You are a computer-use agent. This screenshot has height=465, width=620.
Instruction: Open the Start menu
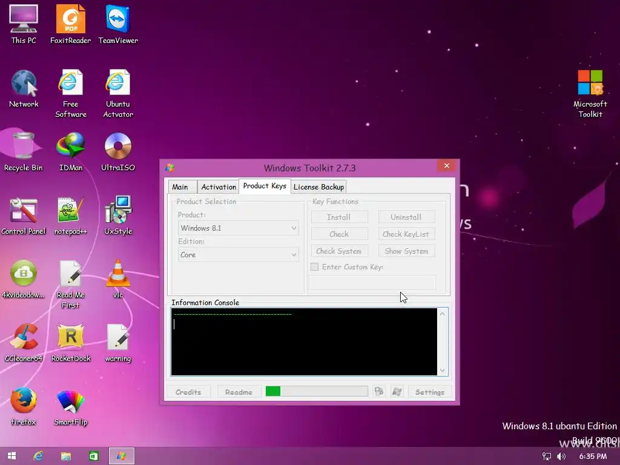coord(12,456)
